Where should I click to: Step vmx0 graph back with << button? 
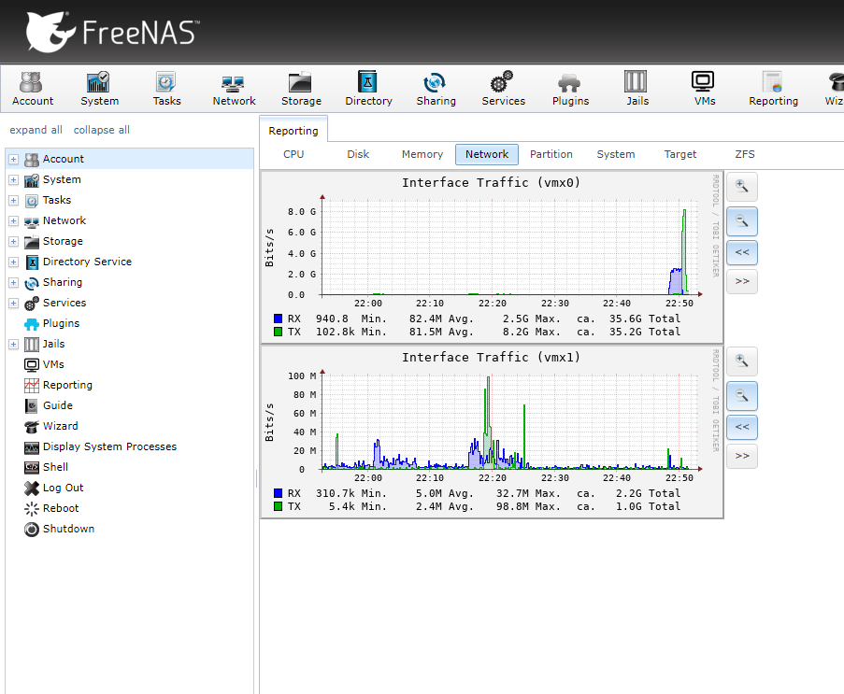click(x=741, y=252)
